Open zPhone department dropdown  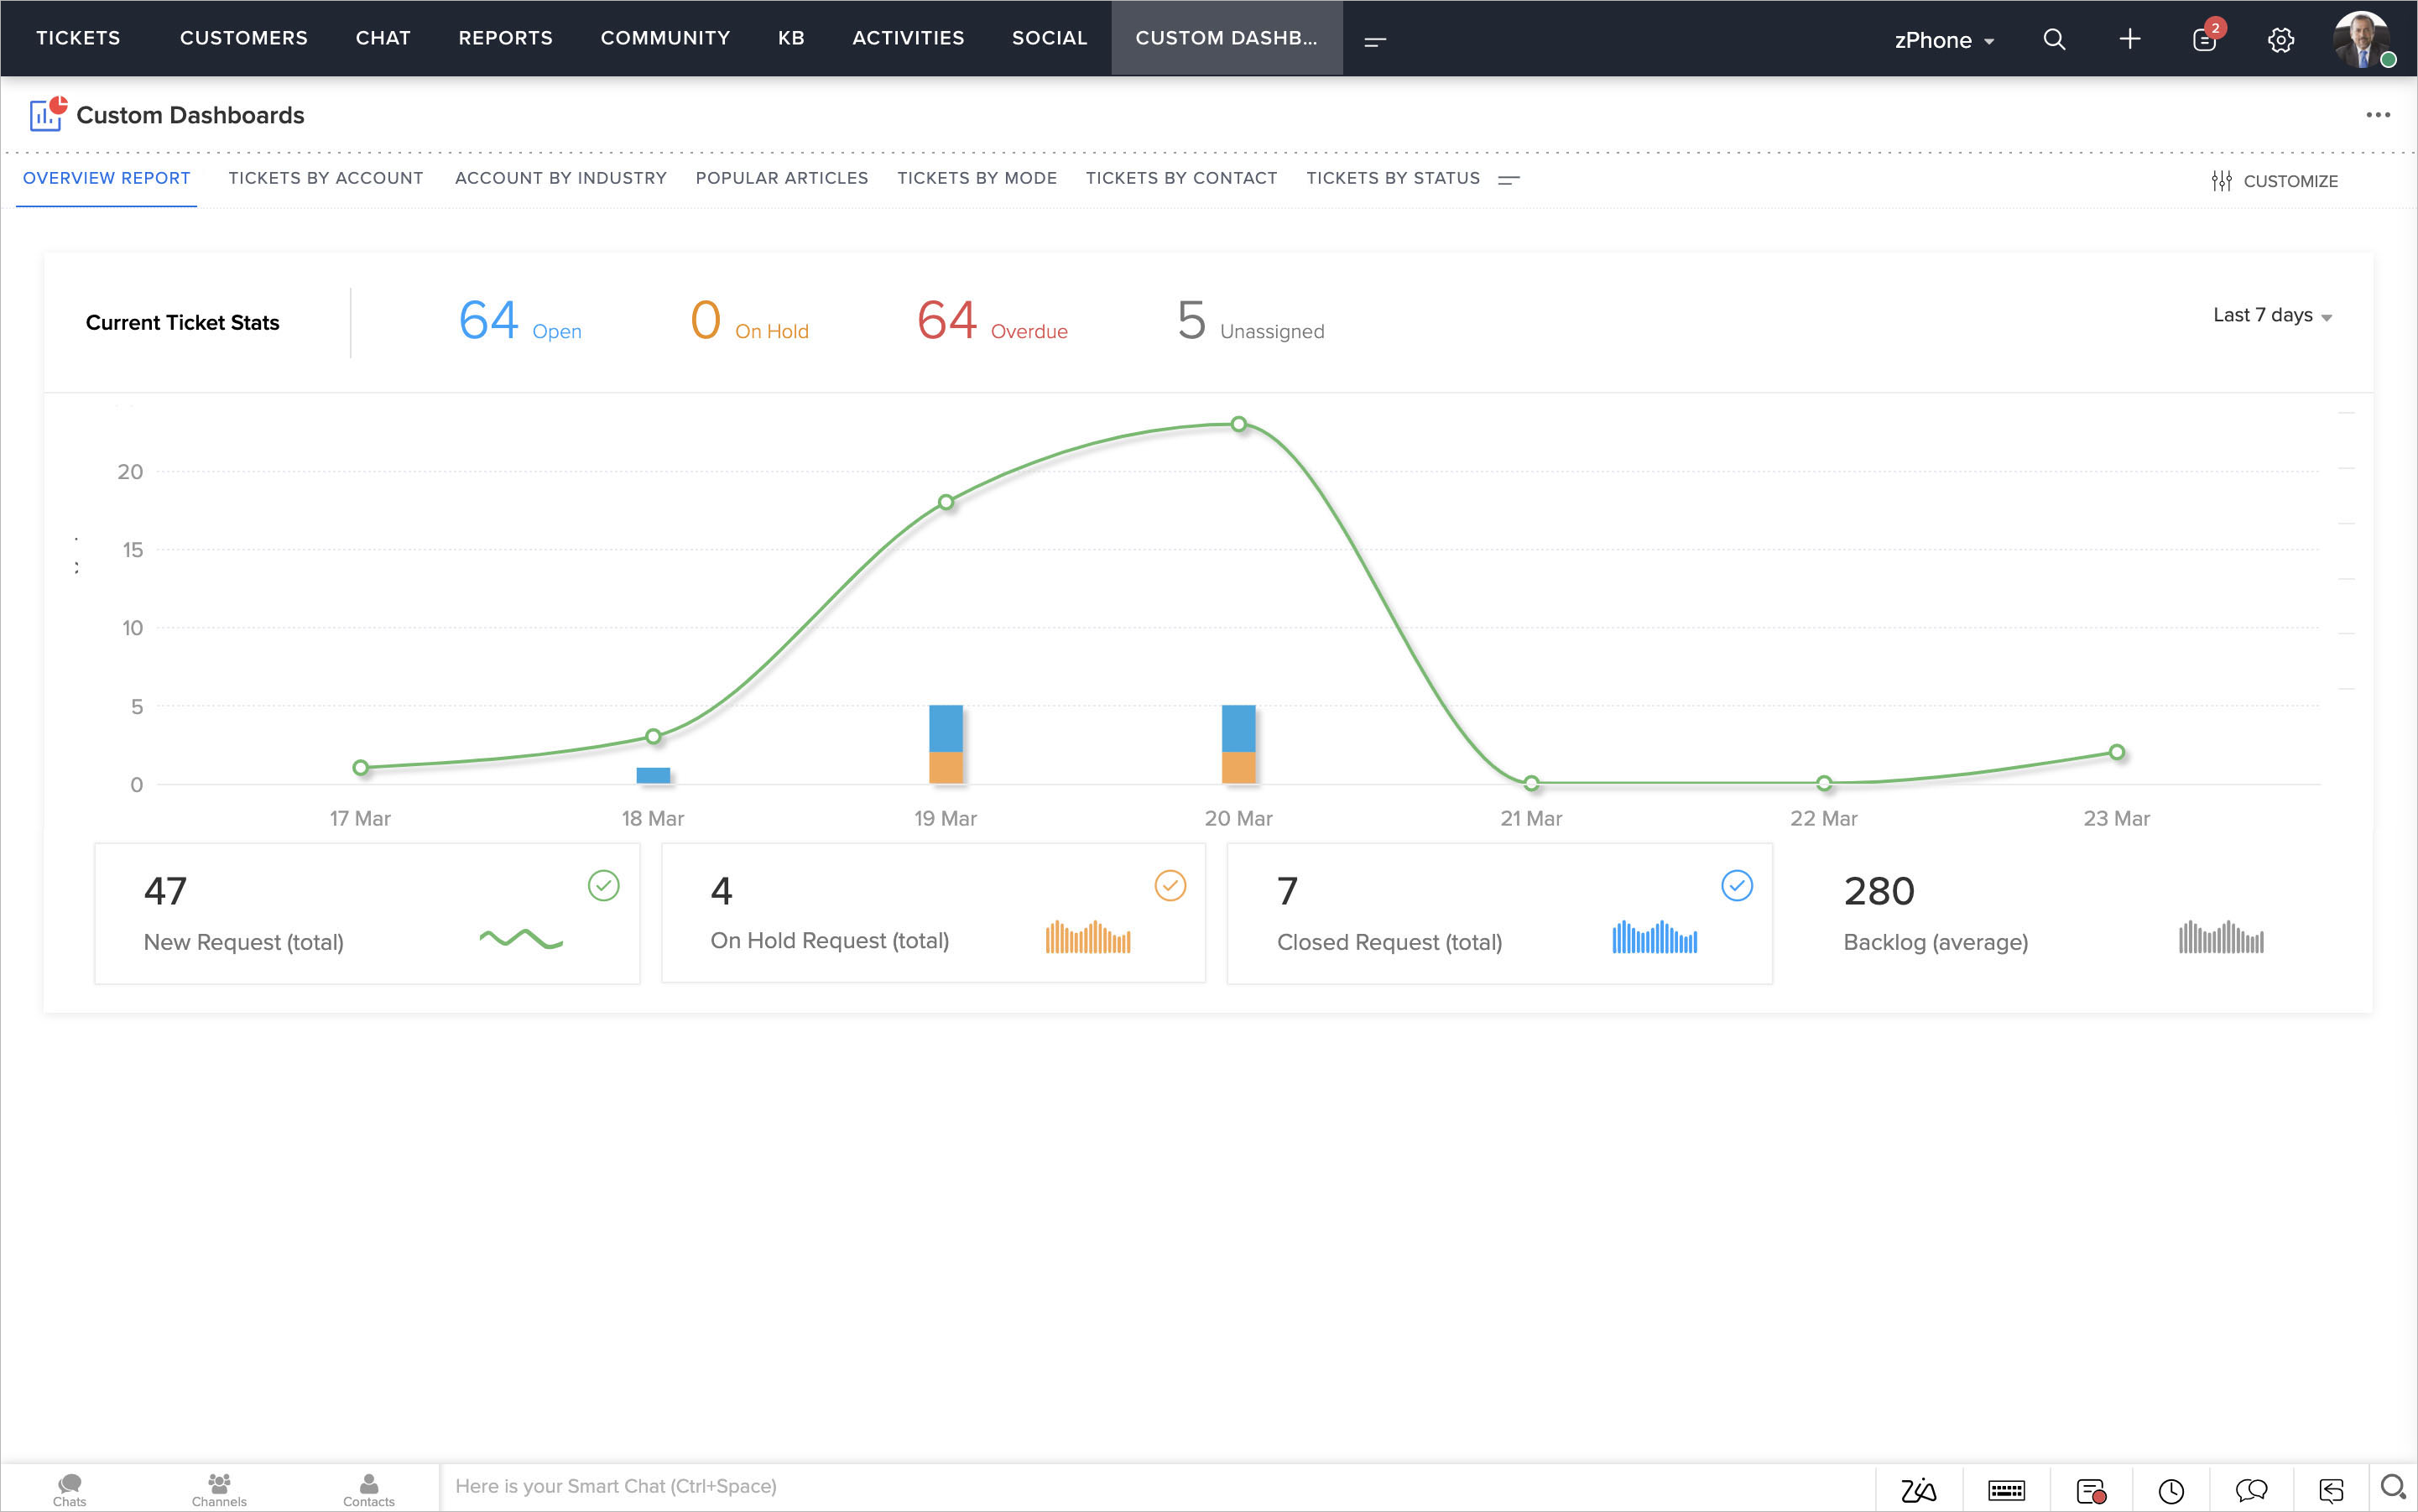(x=1943, y=40)
